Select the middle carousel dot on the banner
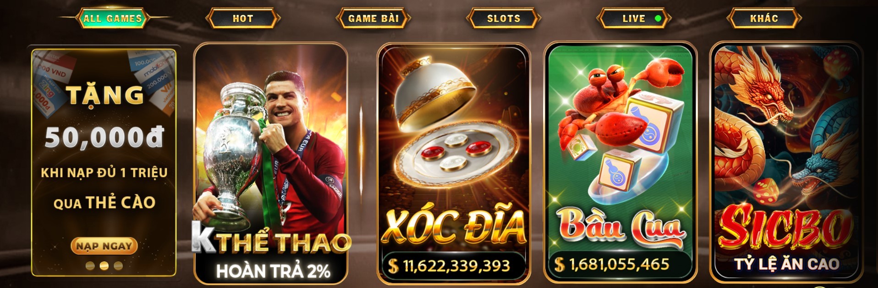Screen dimensions: 878x288 pyautogui.click(x=104, y=266)
